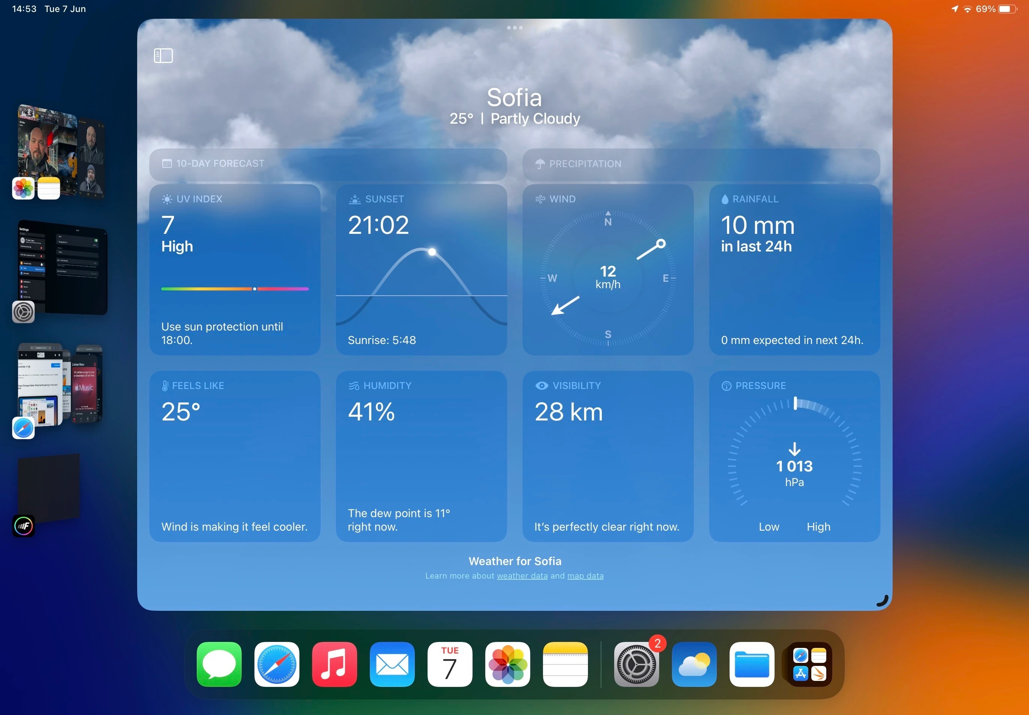Viewport: 1029px width, 715px height.
Task: Launch Safari from the dock
Action: coord(277,664)
